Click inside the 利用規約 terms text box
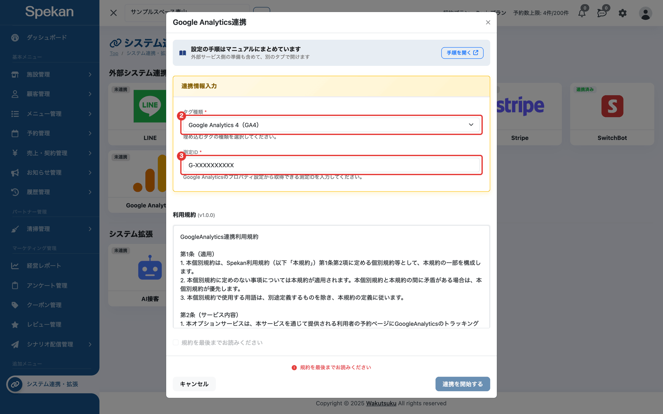This screenshot has height=414, width=663. (331, 277)
